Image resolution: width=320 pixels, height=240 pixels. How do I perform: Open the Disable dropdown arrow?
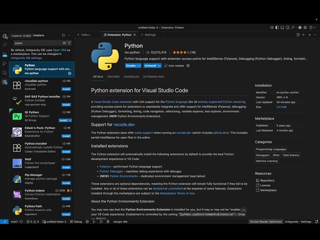click(x=139, y=65)
